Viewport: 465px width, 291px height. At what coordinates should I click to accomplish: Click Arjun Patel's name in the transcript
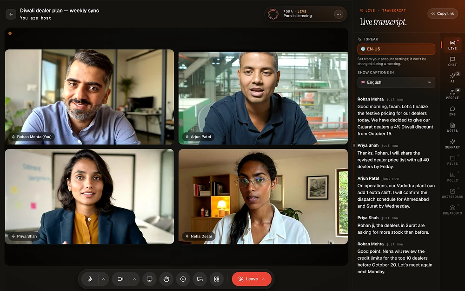pyautogui.click(x=368, y=178)
